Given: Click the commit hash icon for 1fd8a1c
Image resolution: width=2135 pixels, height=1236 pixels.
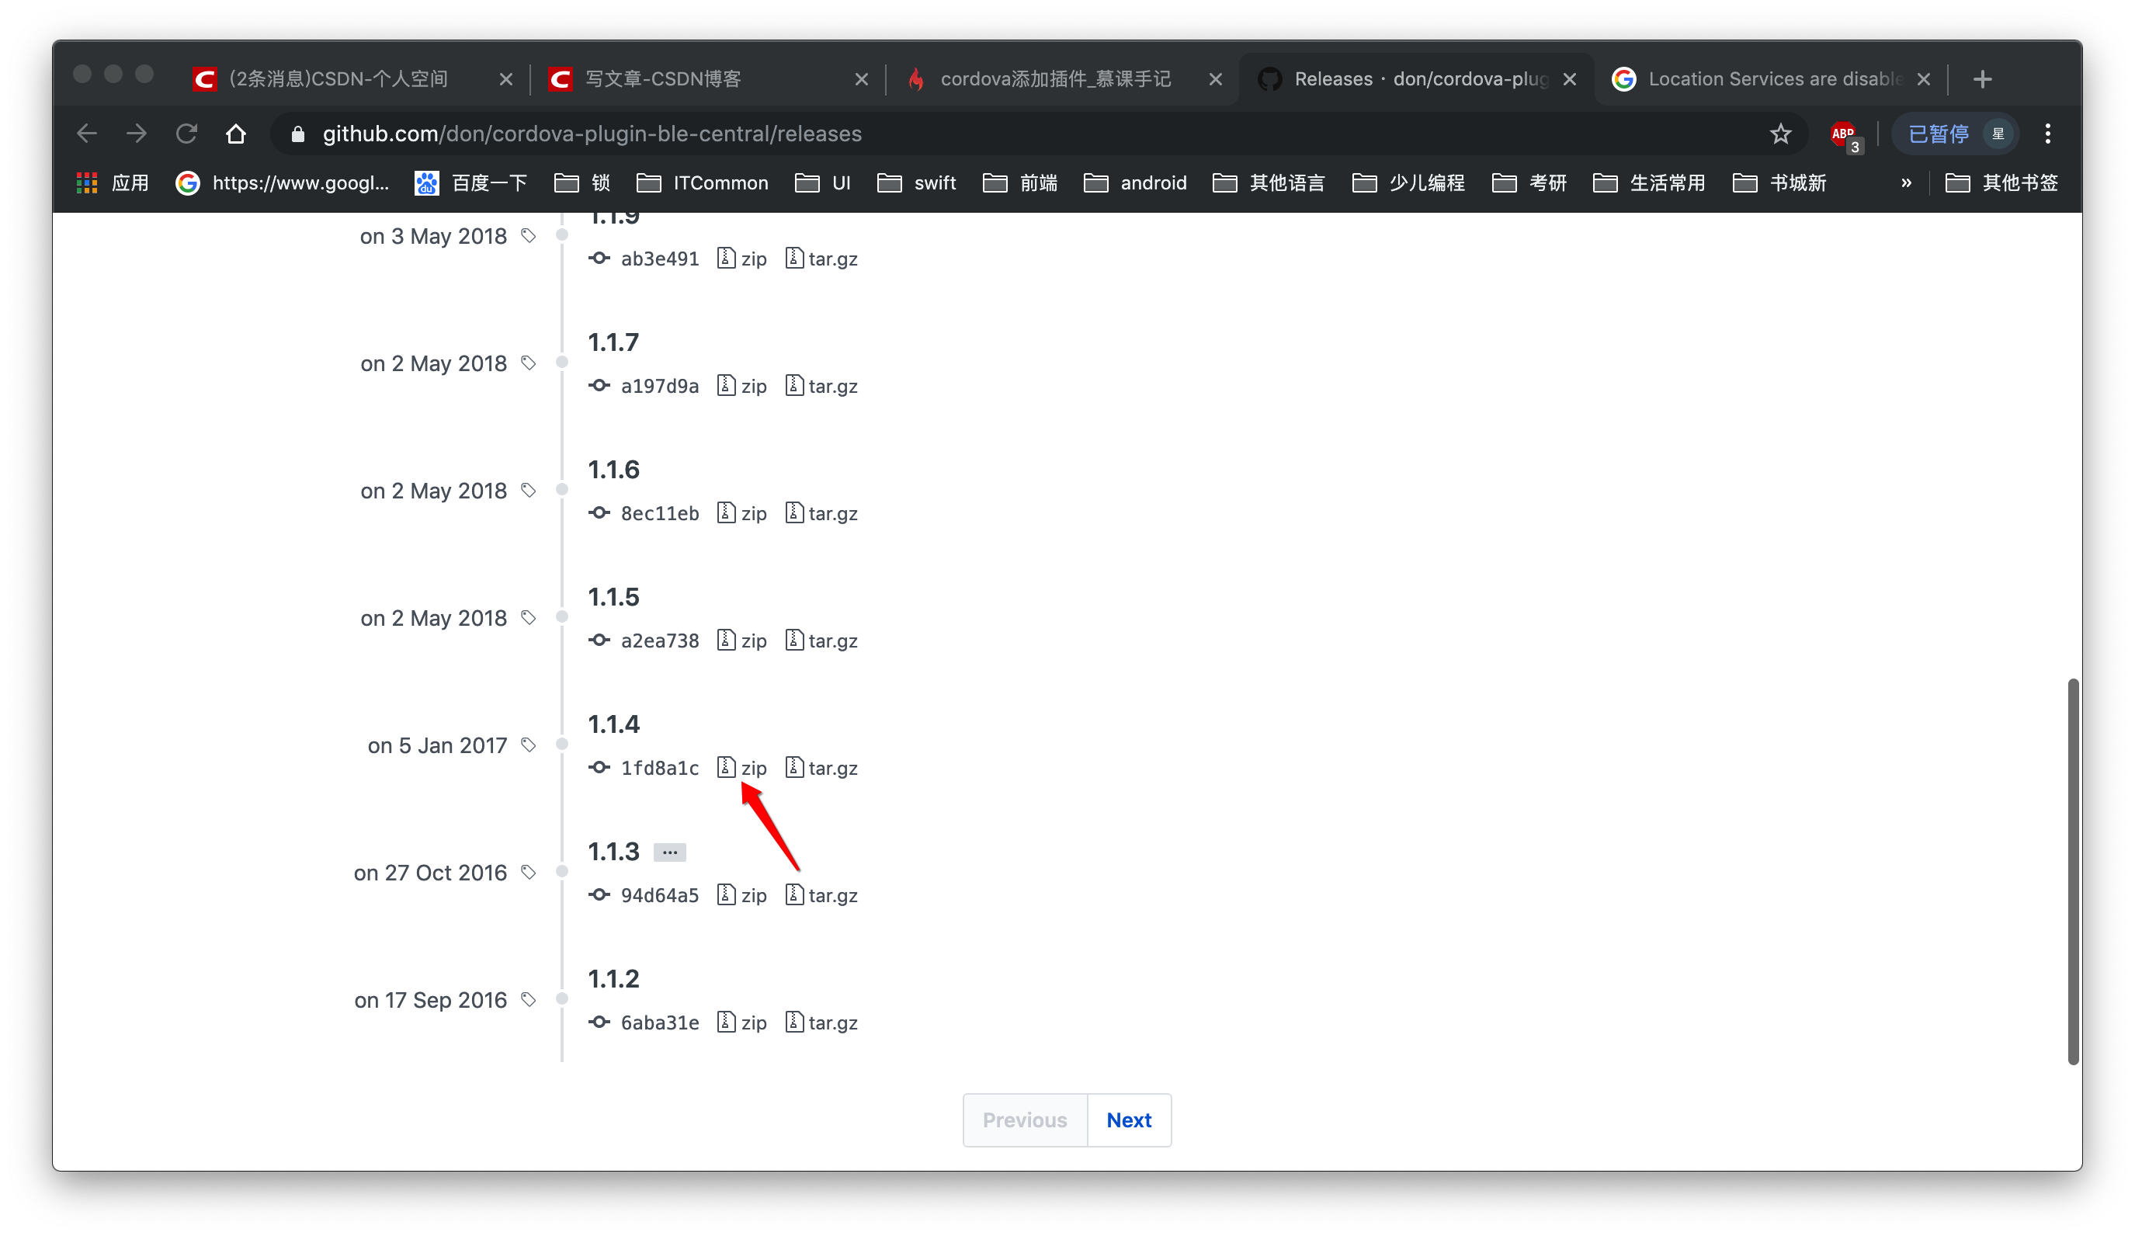Looking at the screenshot, I should pos(600,768).
